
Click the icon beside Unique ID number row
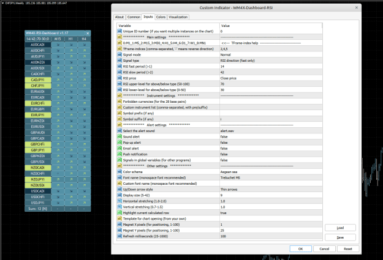click(x=119, y=31)
